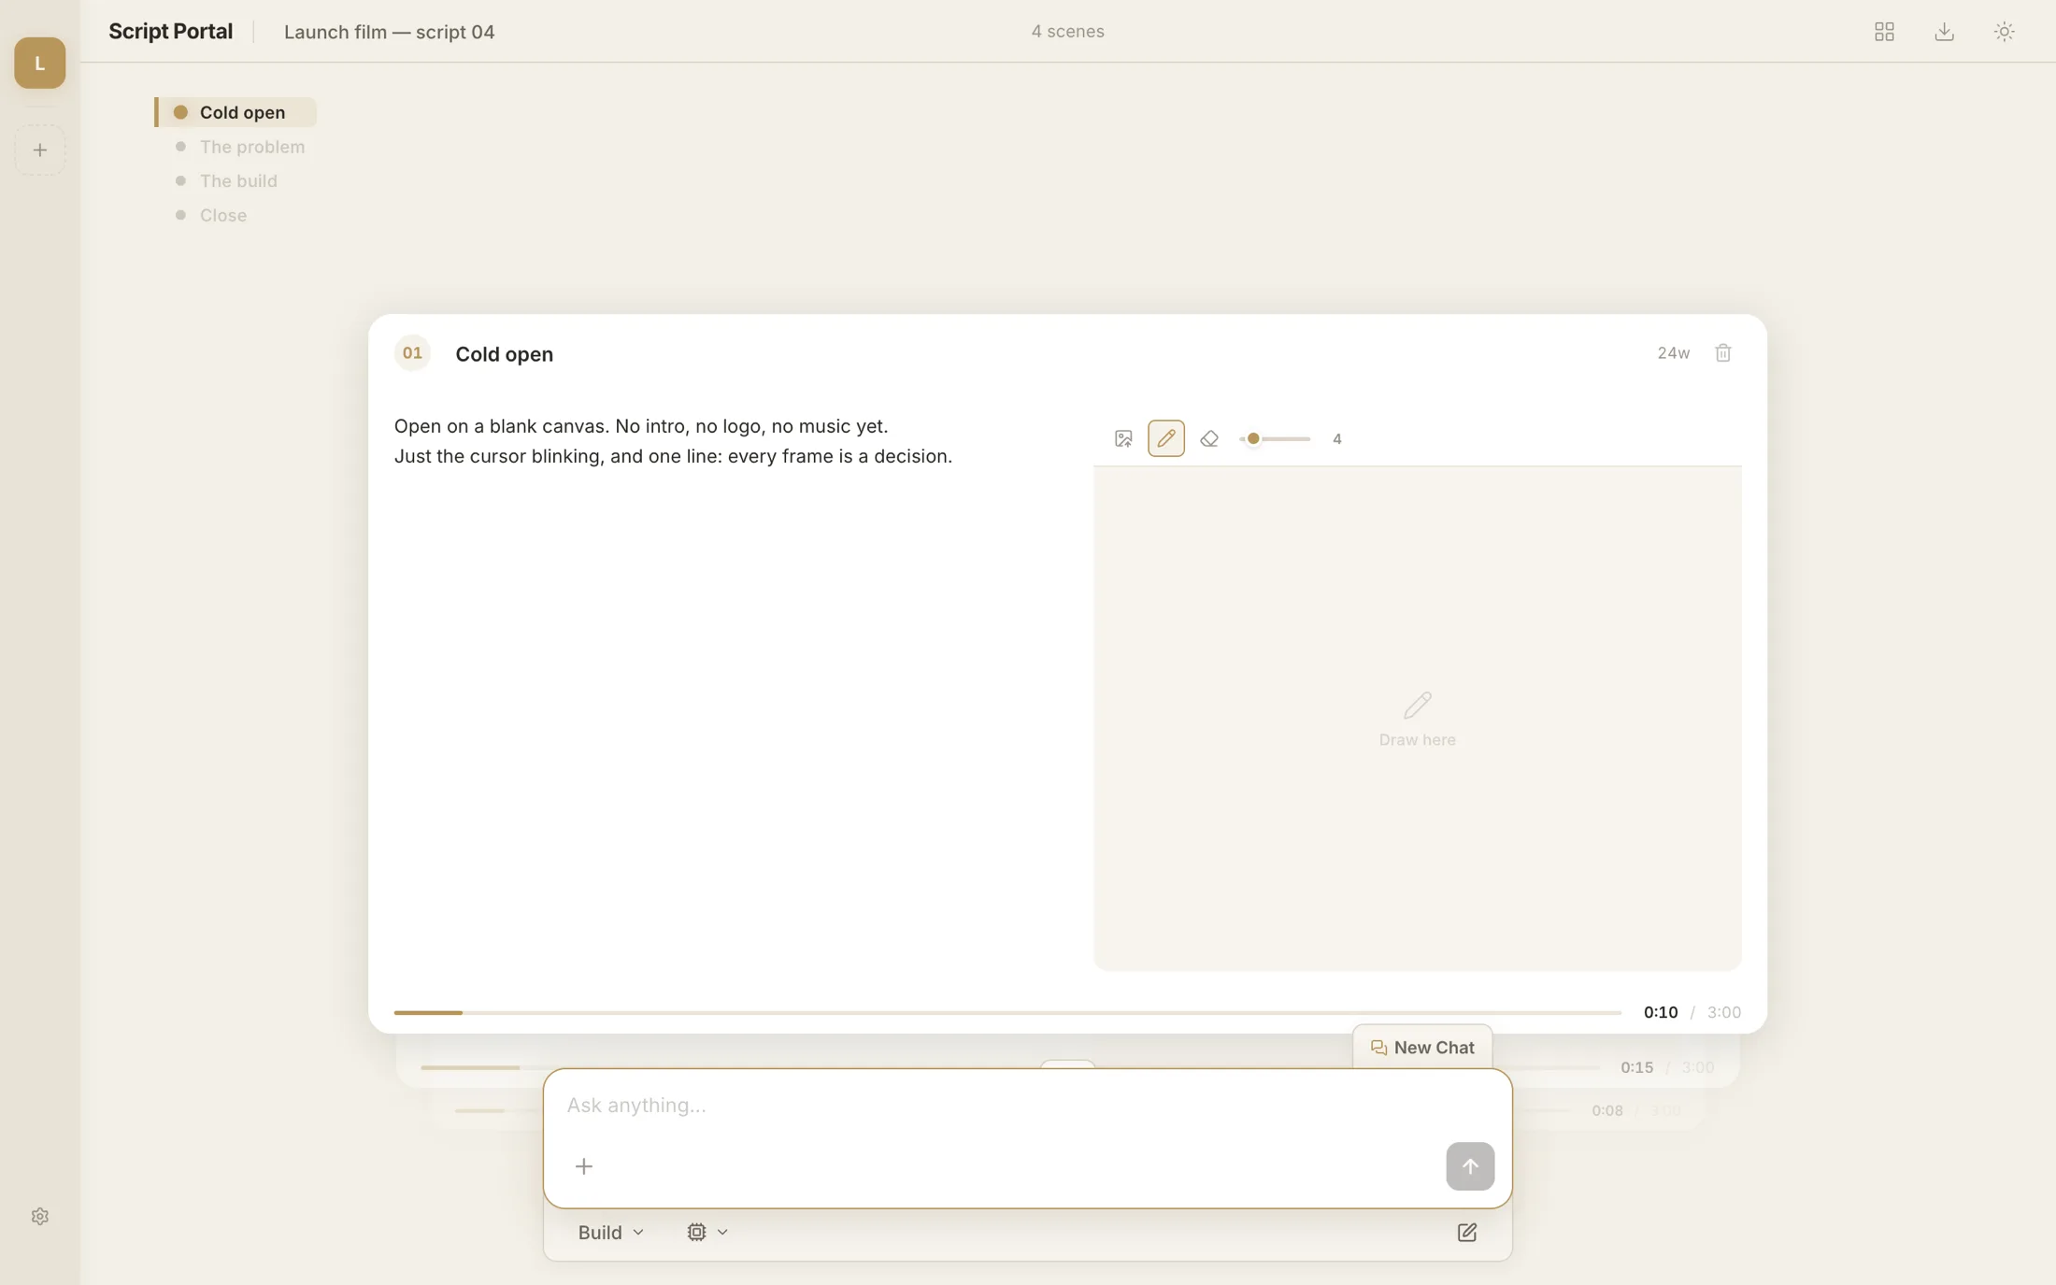The image size is (2056, 1285).
Task: Click the Script Portal heading
Action: (x=170, y=31)
